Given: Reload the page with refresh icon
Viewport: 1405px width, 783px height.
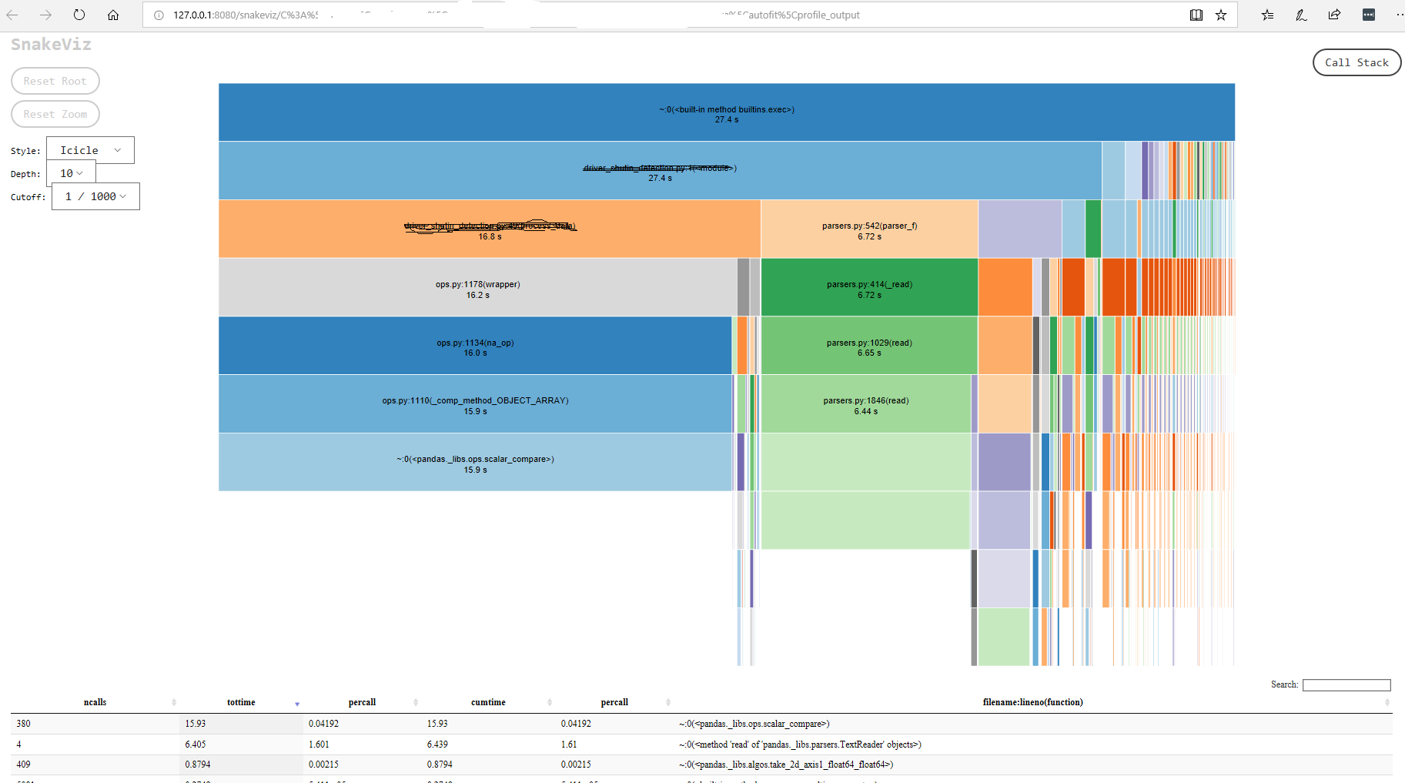Looking at the screenshot, I should [79, 15].
